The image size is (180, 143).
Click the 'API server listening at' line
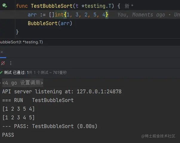point(62,92)
